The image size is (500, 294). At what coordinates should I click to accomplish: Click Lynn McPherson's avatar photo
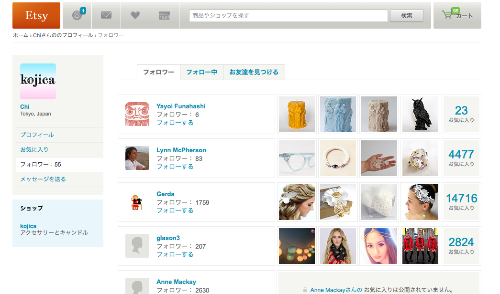point(137,158)
